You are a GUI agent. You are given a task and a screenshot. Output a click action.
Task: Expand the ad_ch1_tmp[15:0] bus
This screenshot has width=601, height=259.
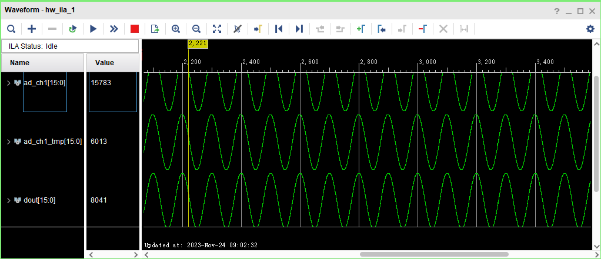tap(9, 142)
